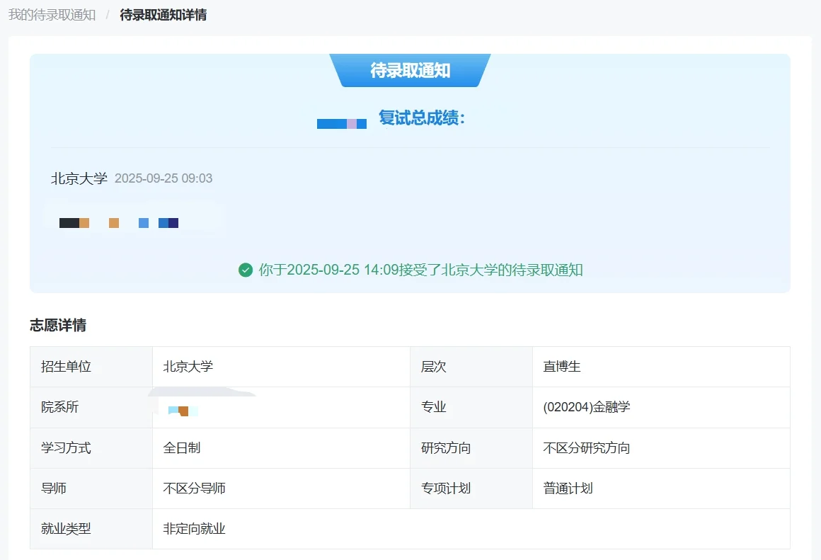Click the 非定向就业 value cell
The height and width of the screenshot is (560, 821).
click(x=471, y=529)
